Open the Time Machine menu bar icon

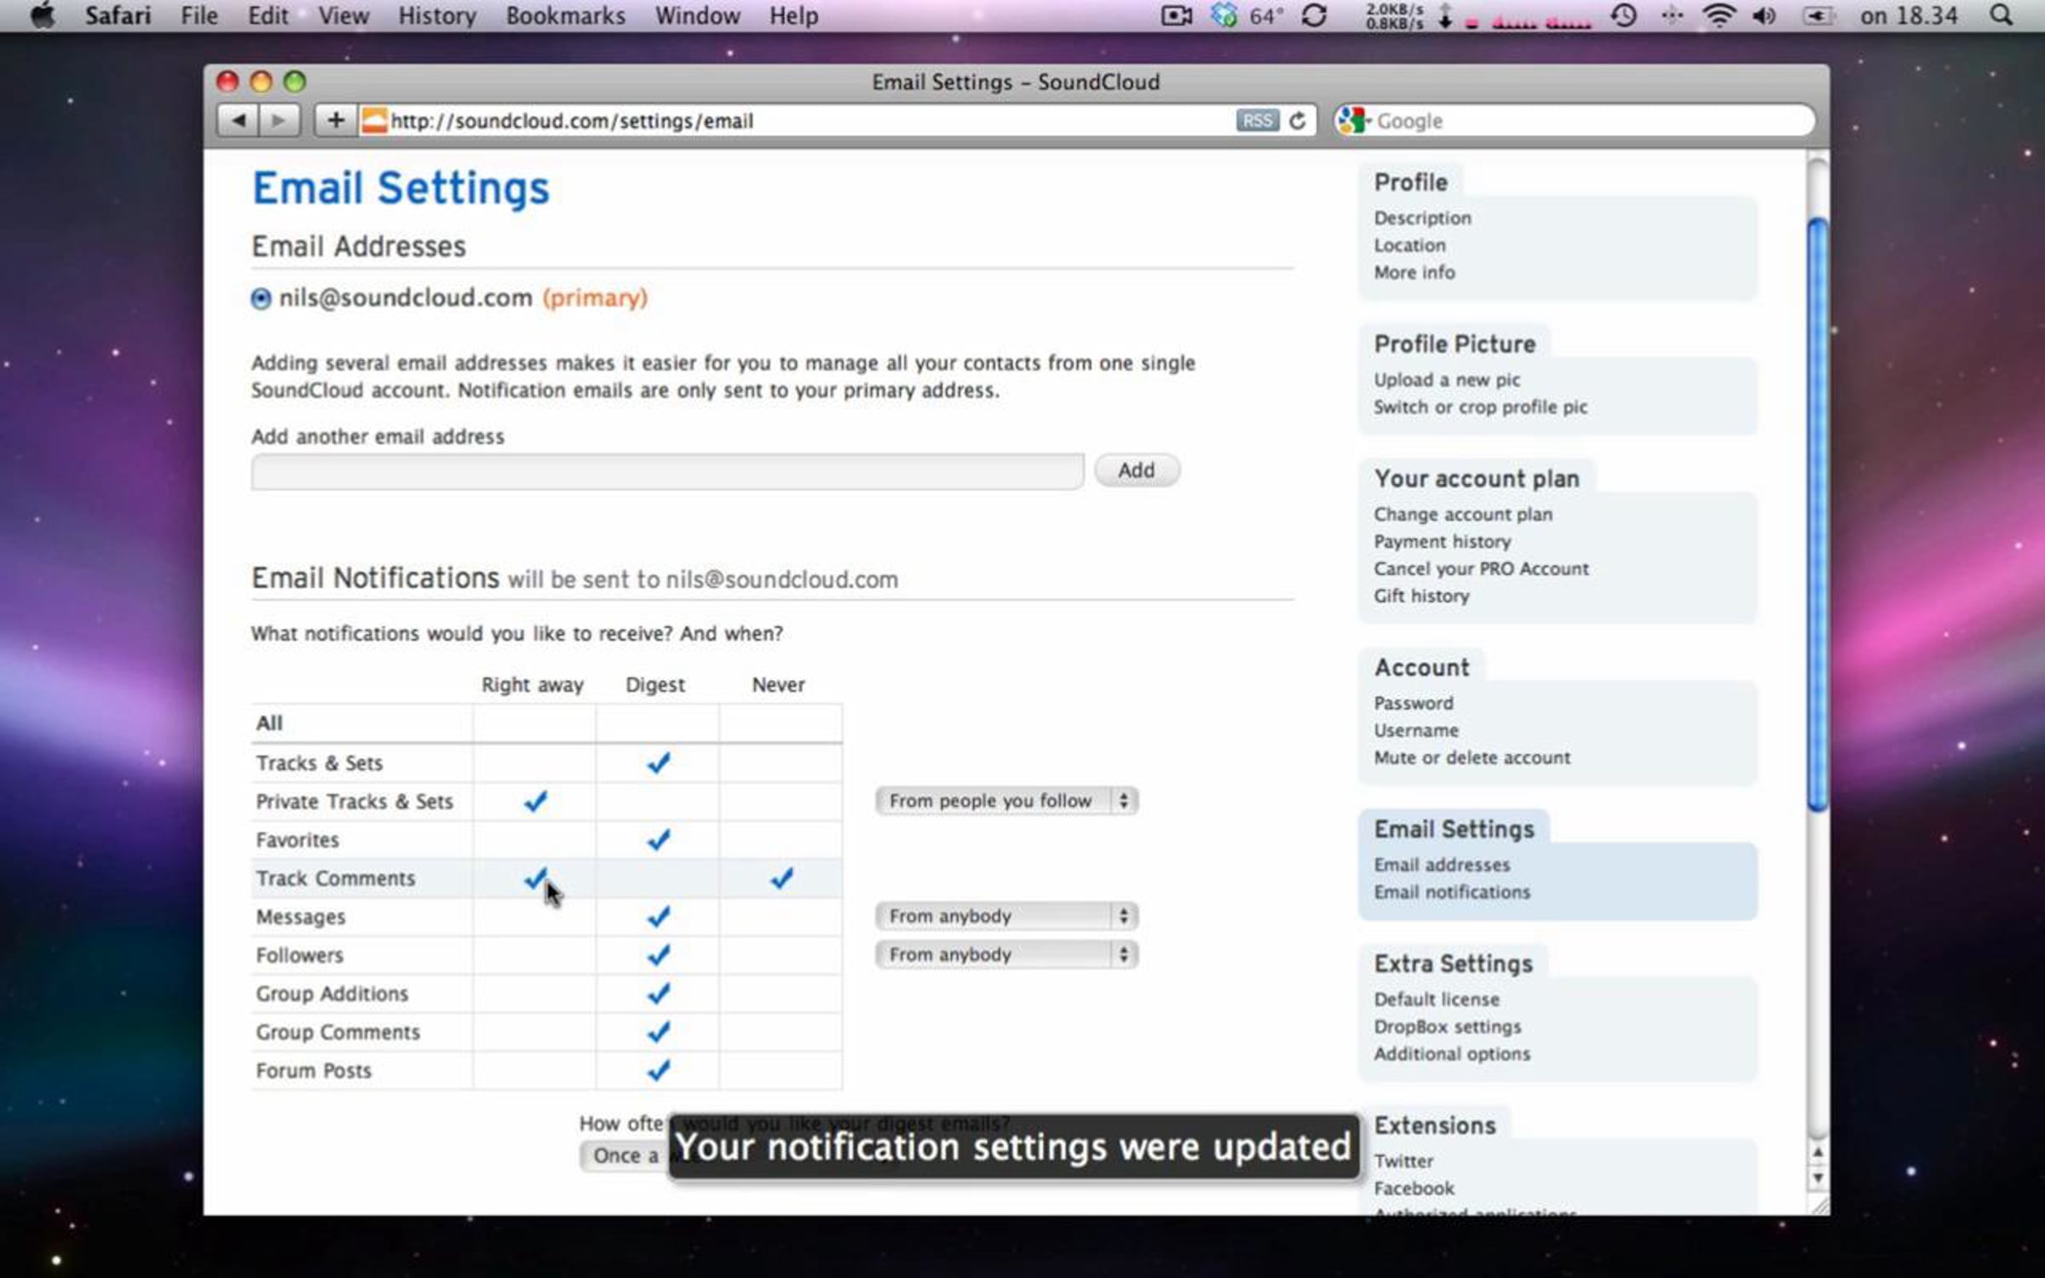tap(1623, 15)
